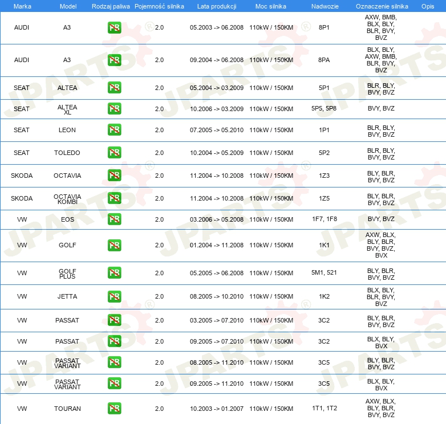Click body code 1P1
Screen dimensions: 446x424
click(324, 130)
